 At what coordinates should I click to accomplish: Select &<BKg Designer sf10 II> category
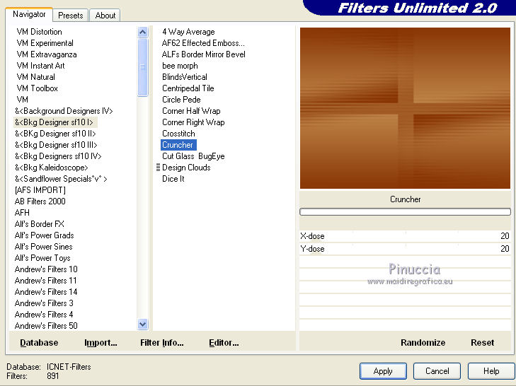(x=55, y=134)
